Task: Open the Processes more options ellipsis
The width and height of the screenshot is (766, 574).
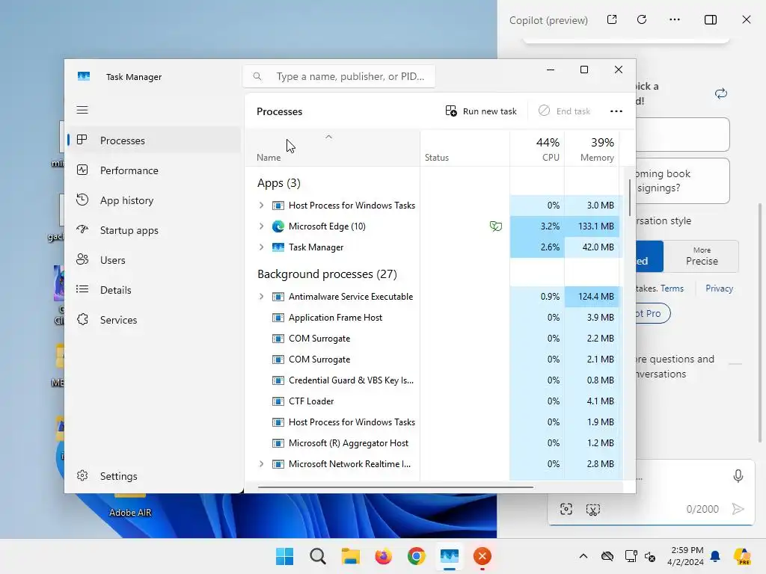Action: pos(616,111)
